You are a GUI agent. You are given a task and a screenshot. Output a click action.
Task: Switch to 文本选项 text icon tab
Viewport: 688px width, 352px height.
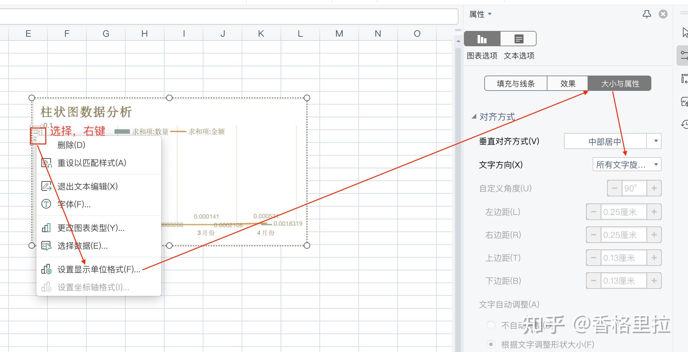coord(518,39)
